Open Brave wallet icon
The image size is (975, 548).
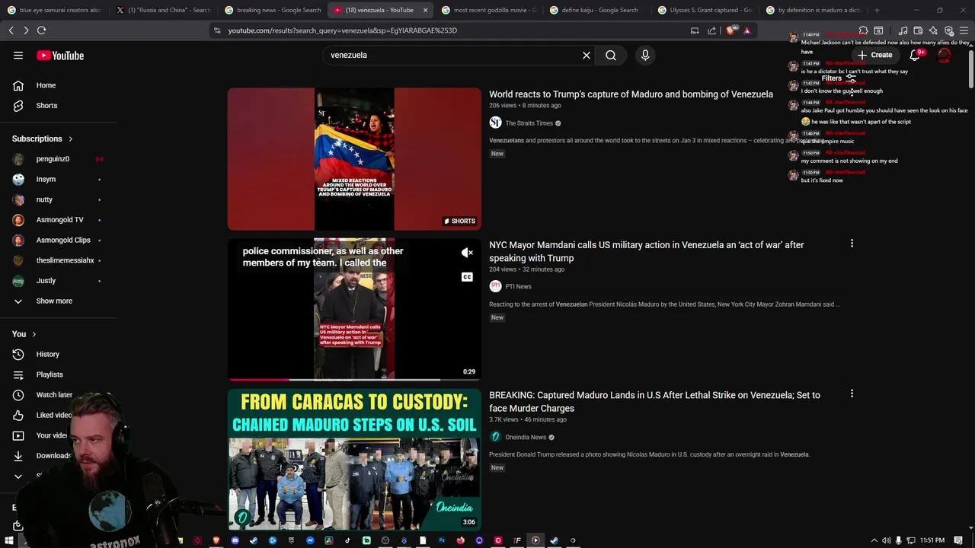(919, 30)
